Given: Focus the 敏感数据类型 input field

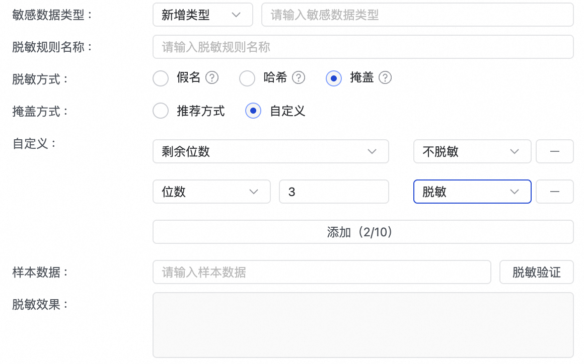Looking at the screenshot, I should pyautogui.click(x=417, y=15).
